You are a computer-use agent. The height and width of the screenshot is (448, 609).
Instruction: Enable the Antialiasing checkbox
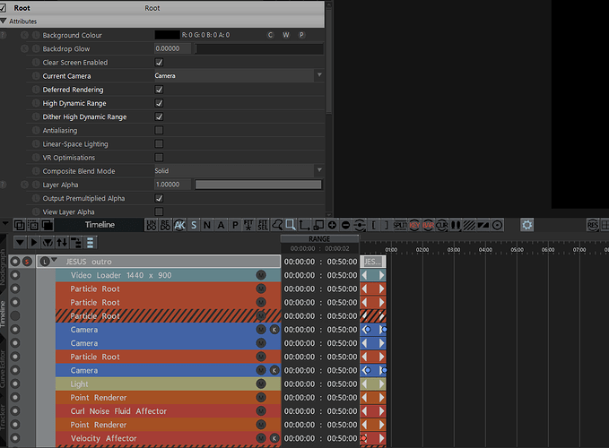coord(159,130)
